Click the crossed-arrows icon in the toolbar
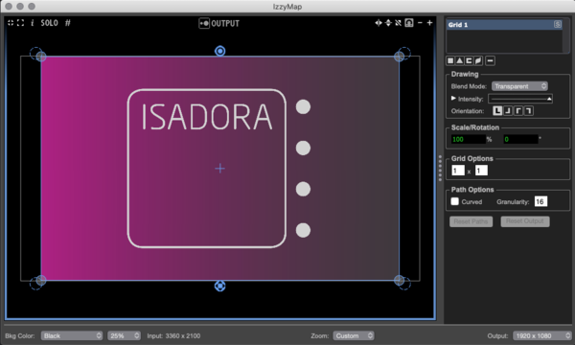Viewport: 575px width, 345px height. (x=399, y=23)
